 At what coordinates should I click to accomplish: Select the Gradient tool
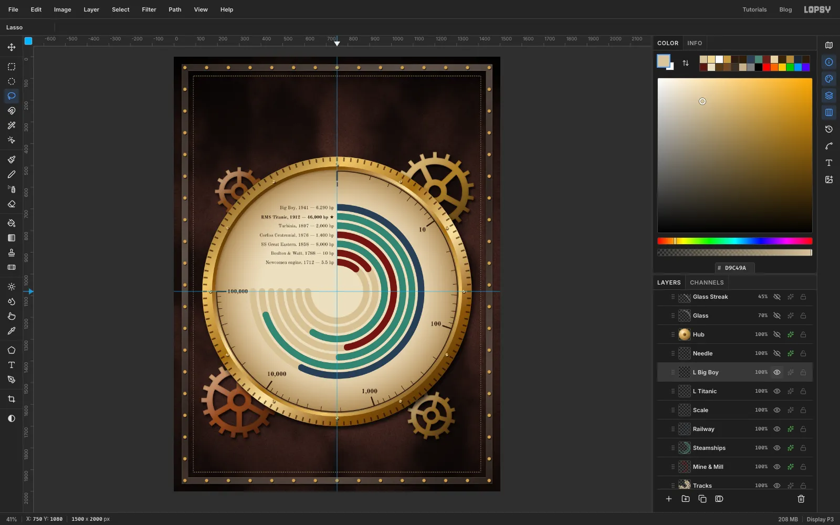click(12, 238)
